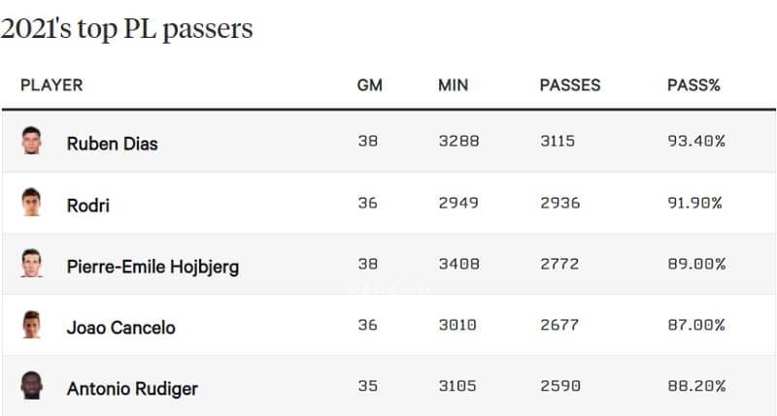777x416 pixels.
Task: Open Rodri player name link
Action: (x=87, y=205)
